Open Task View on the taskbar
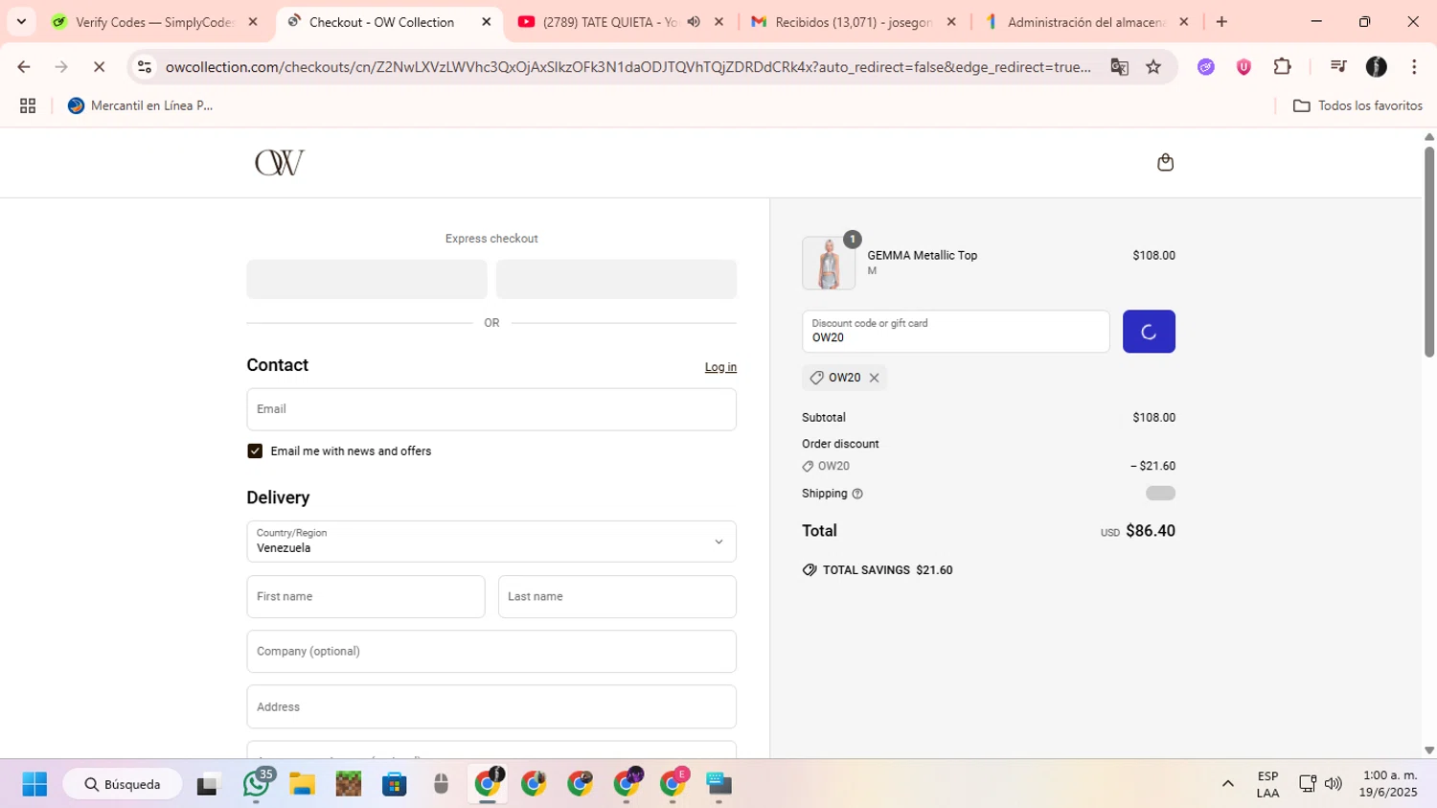This screenshot has height=808, width=1437. pyautogui.click(x=208, y=784)
